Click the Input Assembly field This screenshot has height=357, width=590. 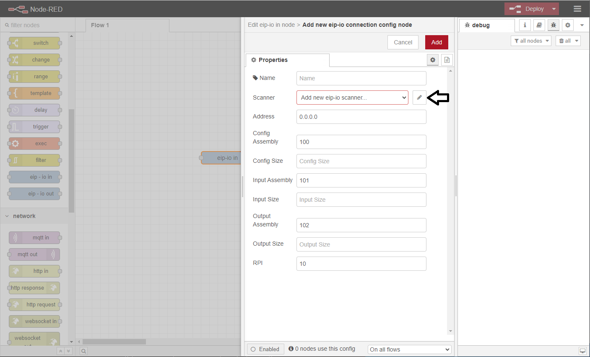(x=361, y=180)
